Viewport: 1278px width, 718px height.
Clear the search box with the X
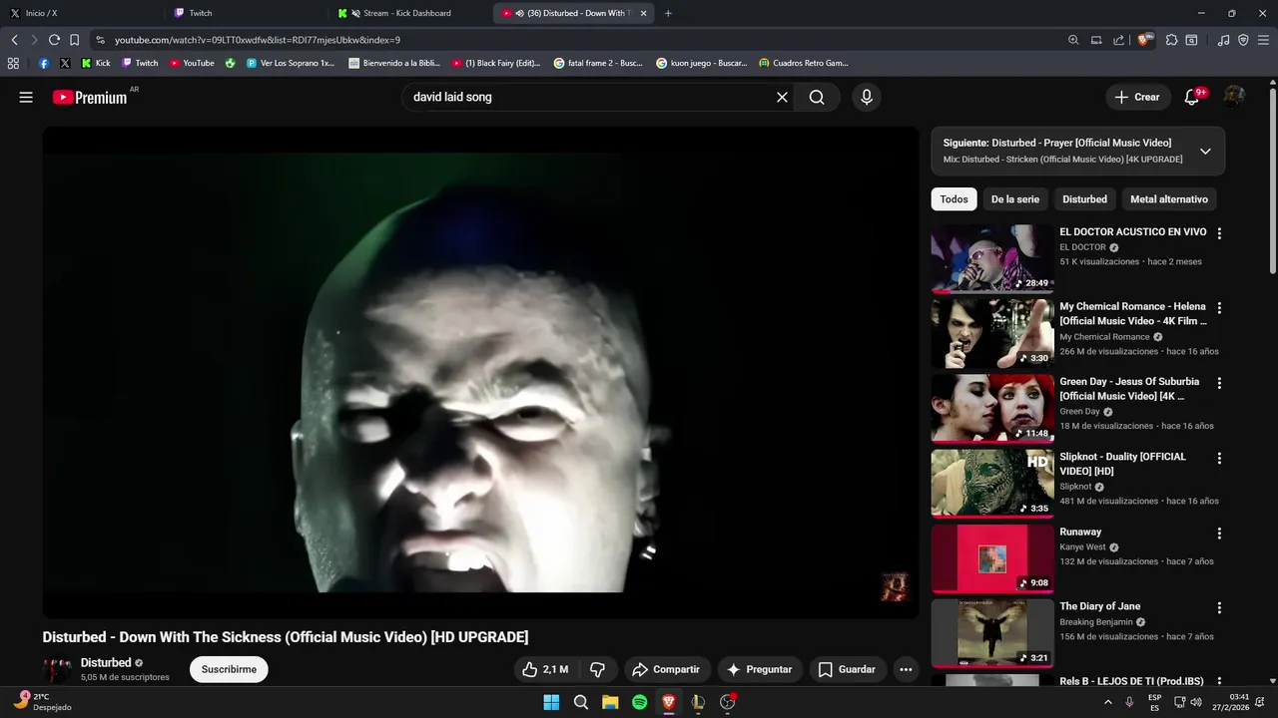tap(782, 97)
